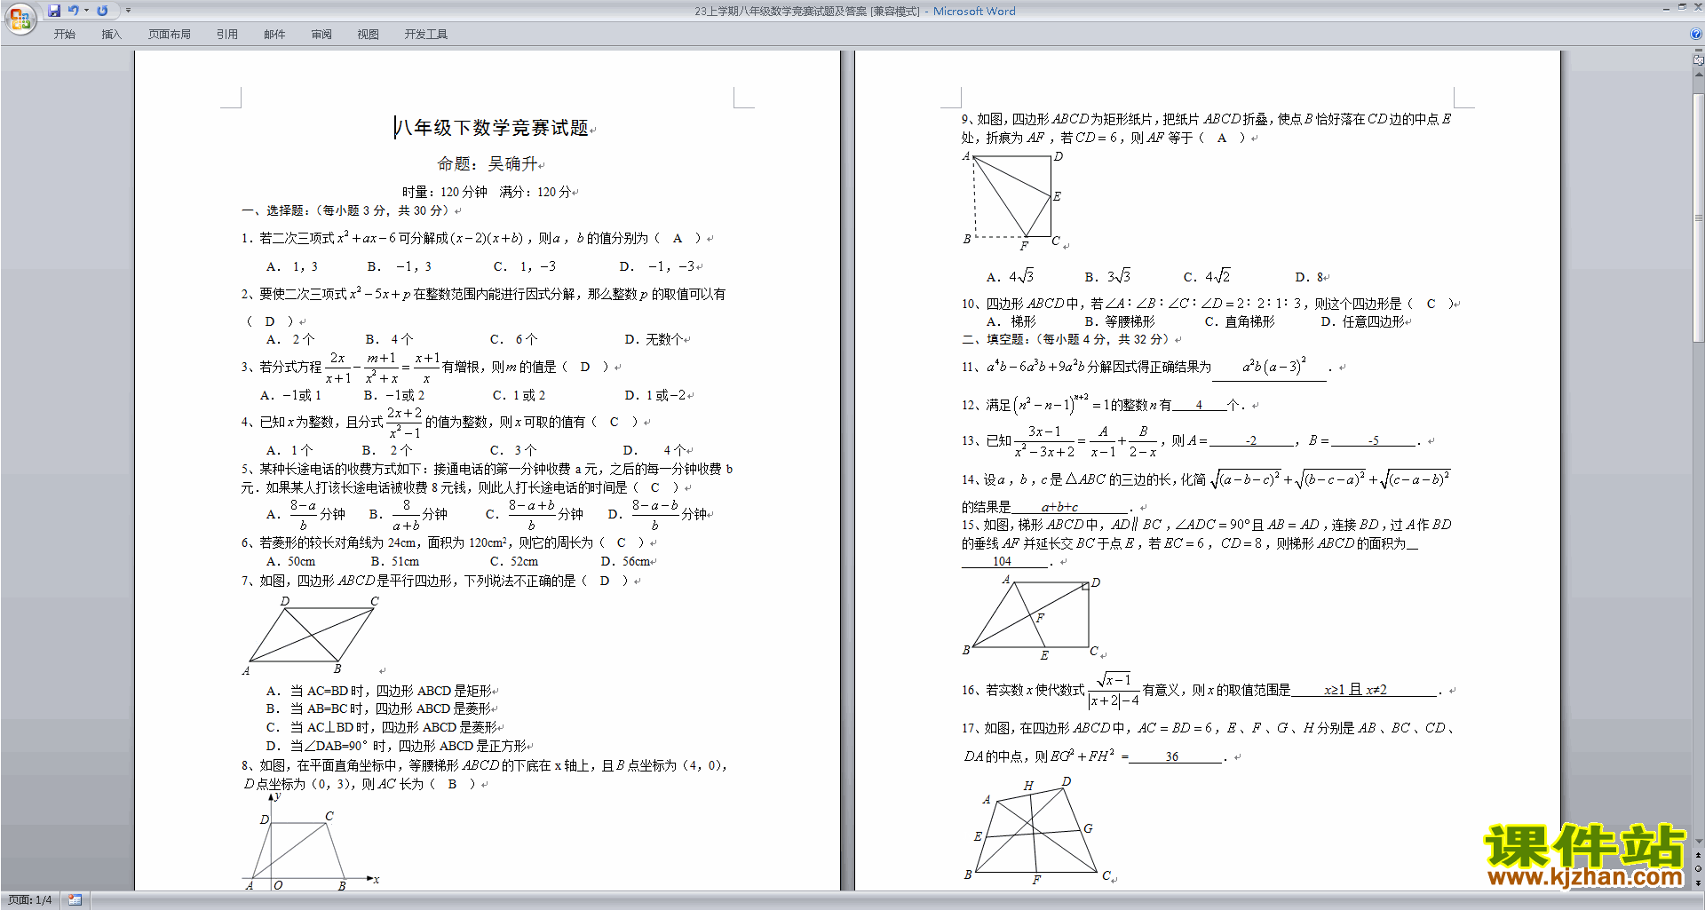Click the vertical scrollbar down arrow

point(1699,842)
